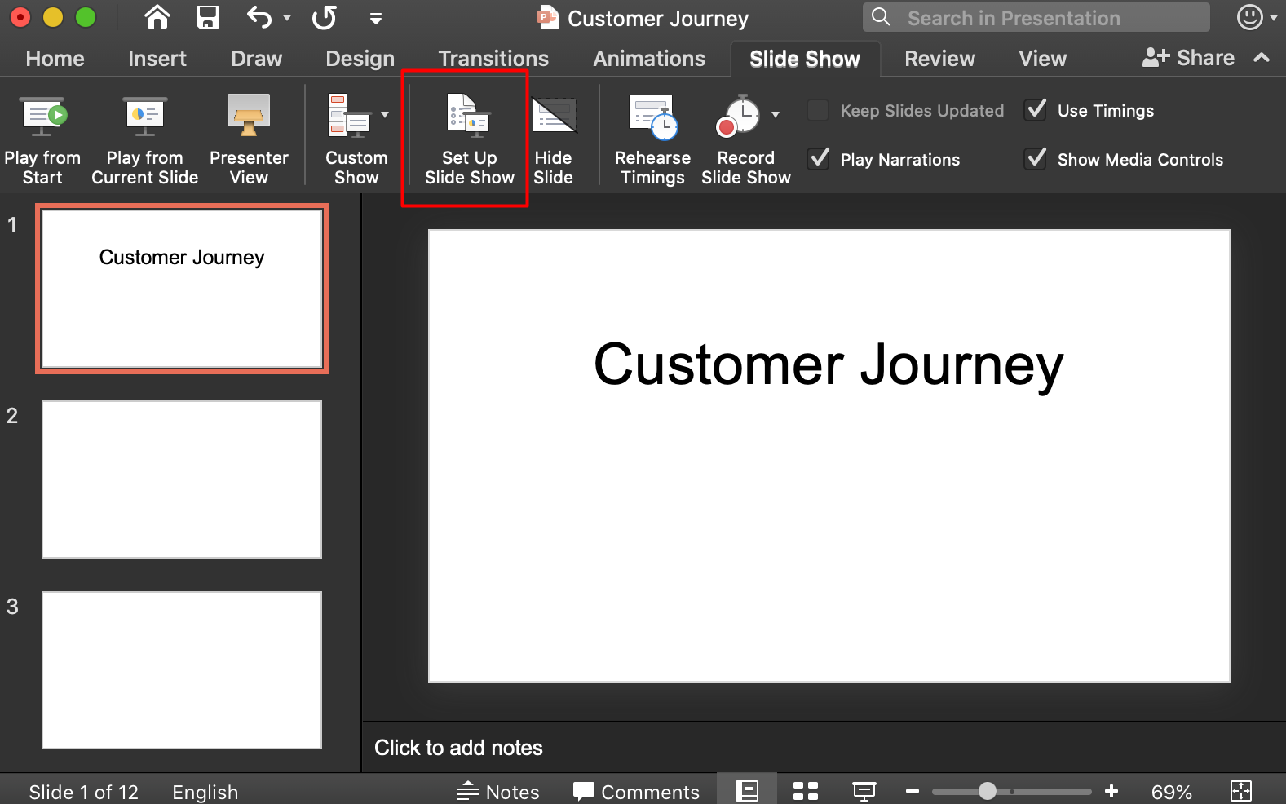
Task: Open Set Up Slide Show
Action: coord(470,140)
